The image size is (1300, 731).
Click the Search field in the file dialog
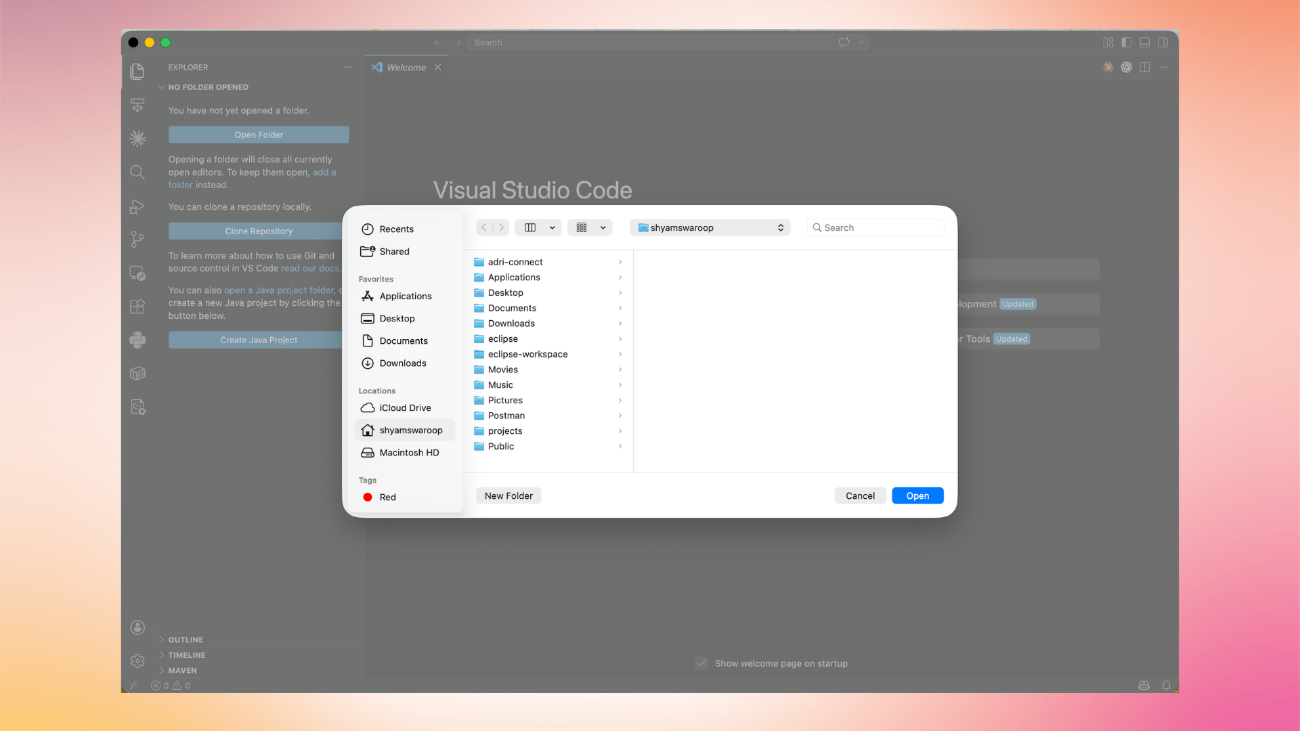click(875, 227)
